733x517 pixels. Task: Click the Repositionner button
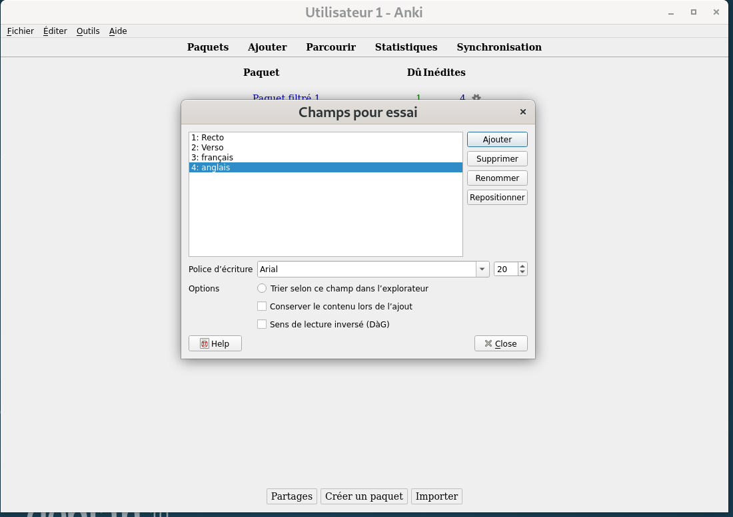[497, 198]
